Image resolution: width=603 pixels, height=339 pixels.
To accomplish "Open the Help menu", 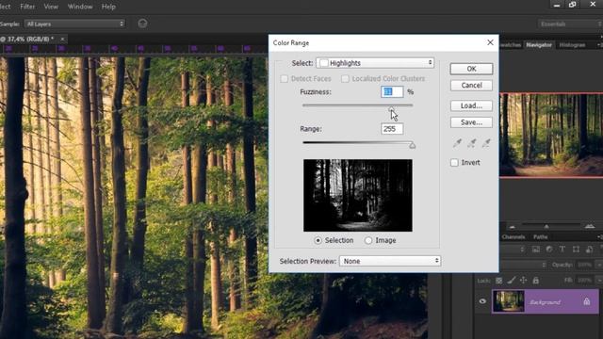I will point(108,7).
